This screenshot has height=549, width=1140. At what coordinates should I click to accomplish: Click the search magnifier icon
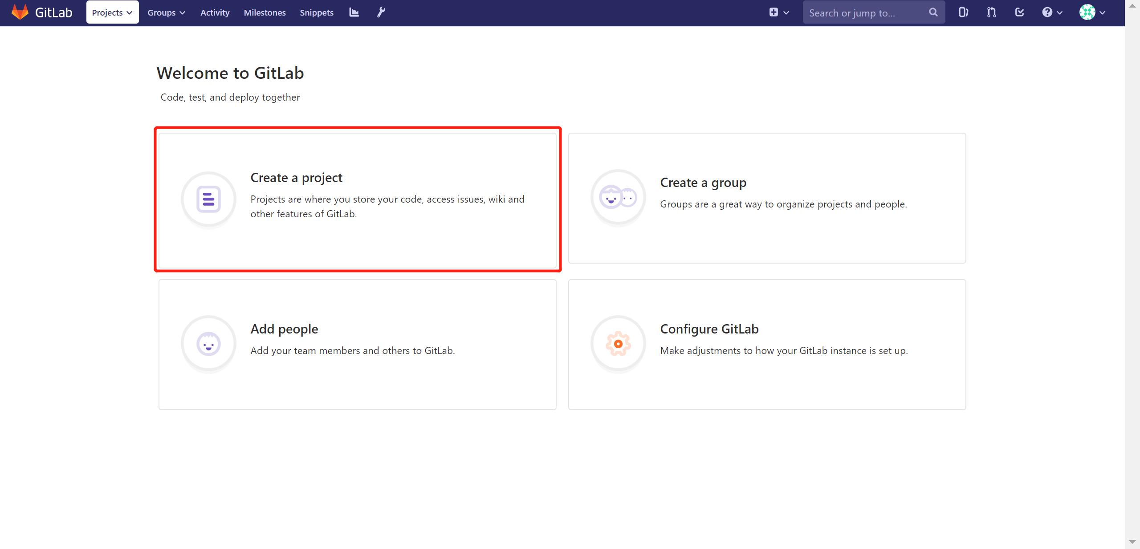click(933, 12)
